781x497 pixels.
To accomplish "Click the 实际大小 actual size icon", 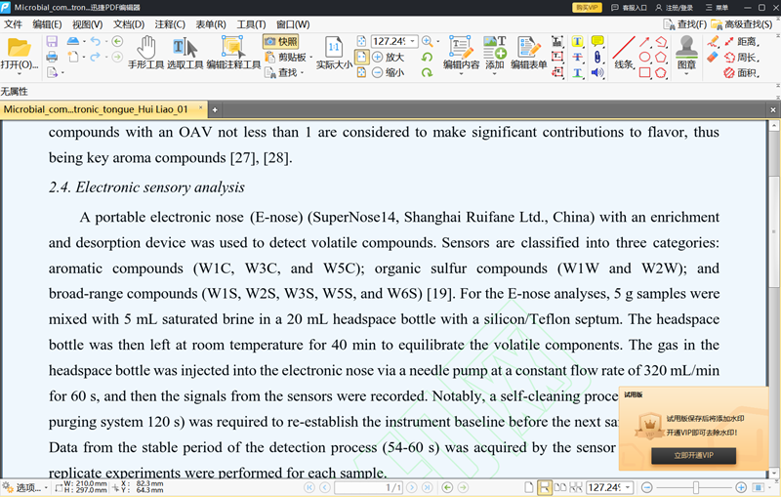I will [x=334, y=53].
